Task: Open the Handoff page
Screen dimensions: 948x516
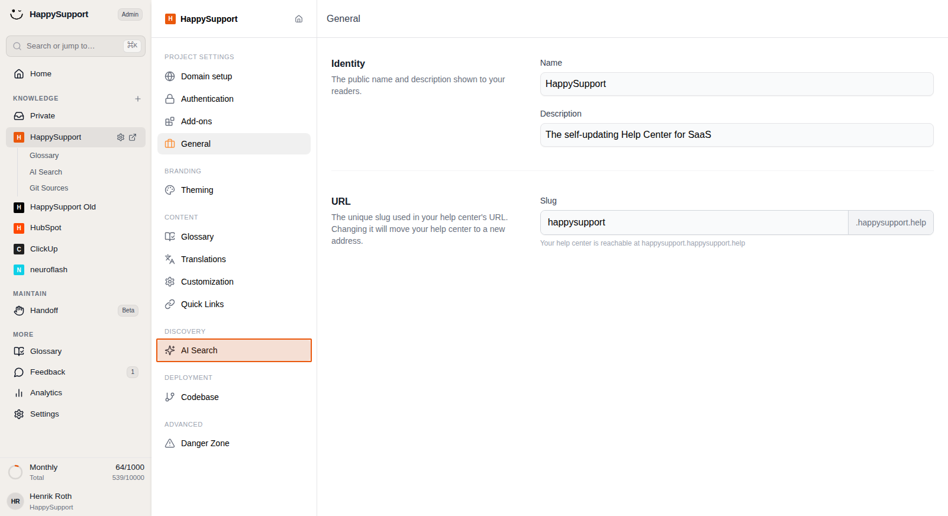Action: 76,311
